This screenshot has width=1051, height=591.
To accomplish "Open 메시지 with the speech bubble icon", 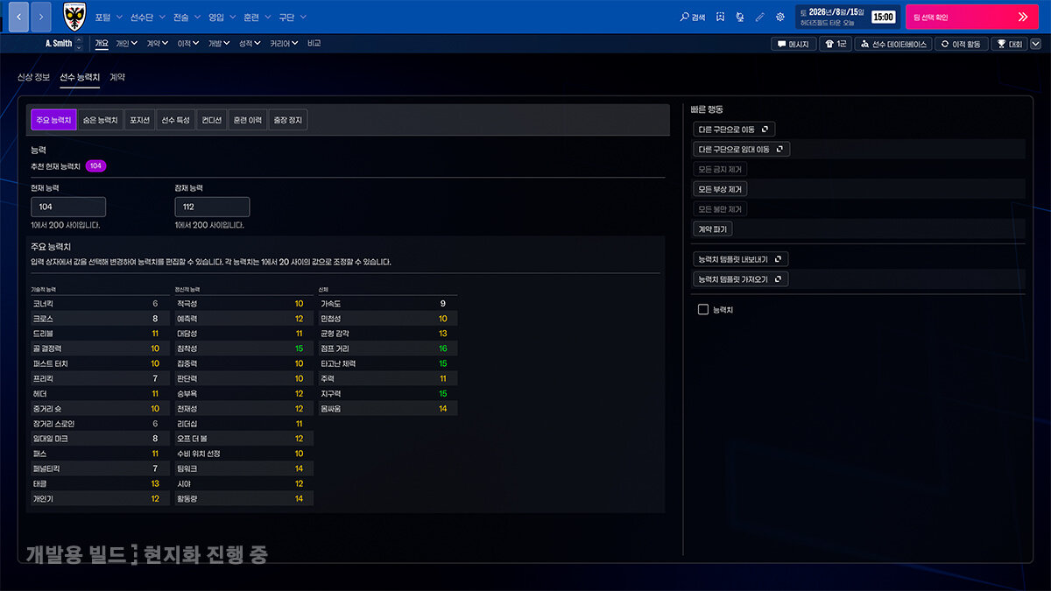I will [794, 44].
